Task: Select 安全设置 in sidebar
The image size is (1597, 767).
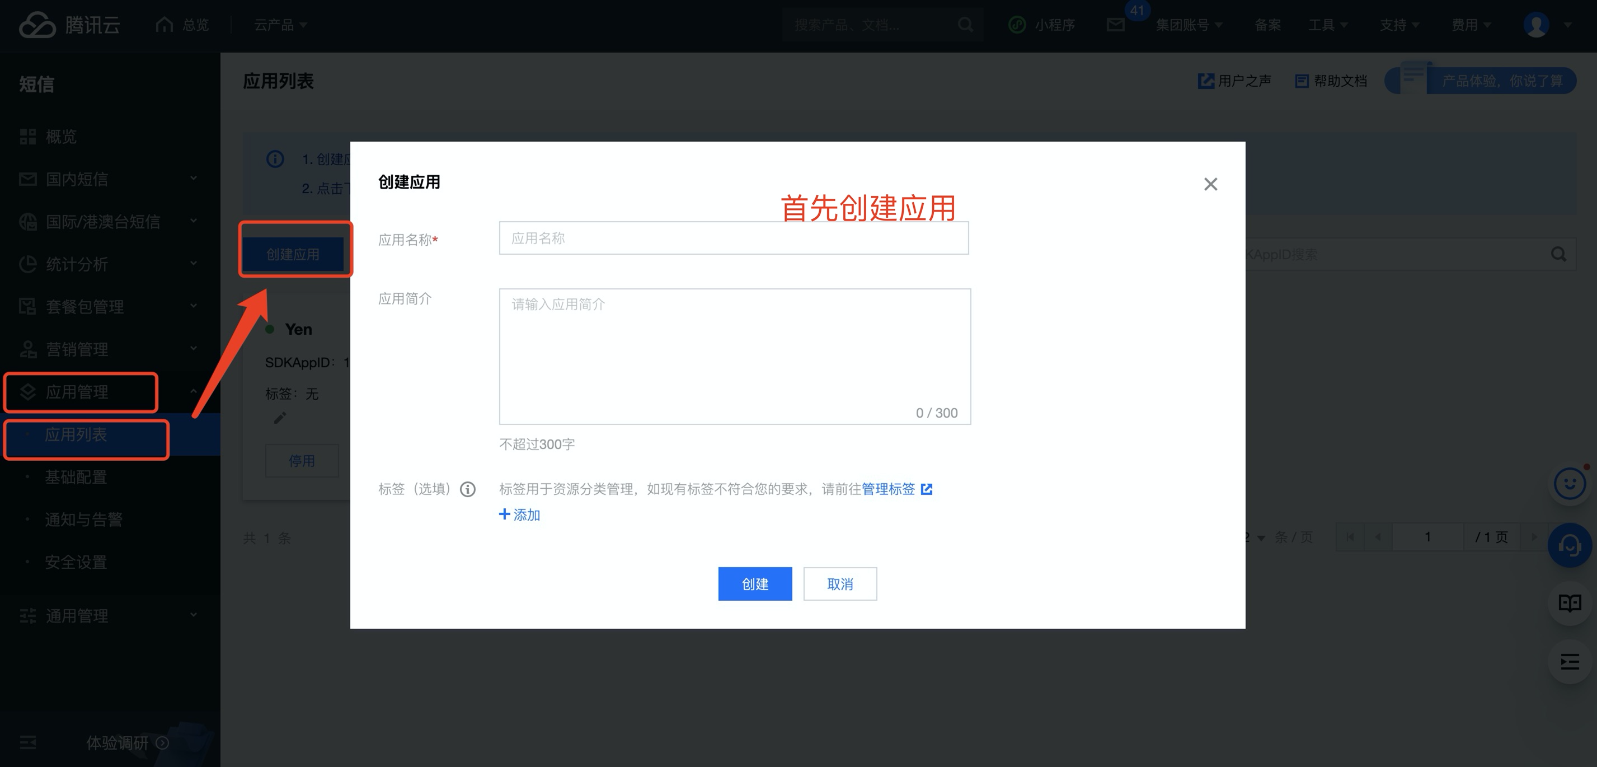Action: click(76, 563)
